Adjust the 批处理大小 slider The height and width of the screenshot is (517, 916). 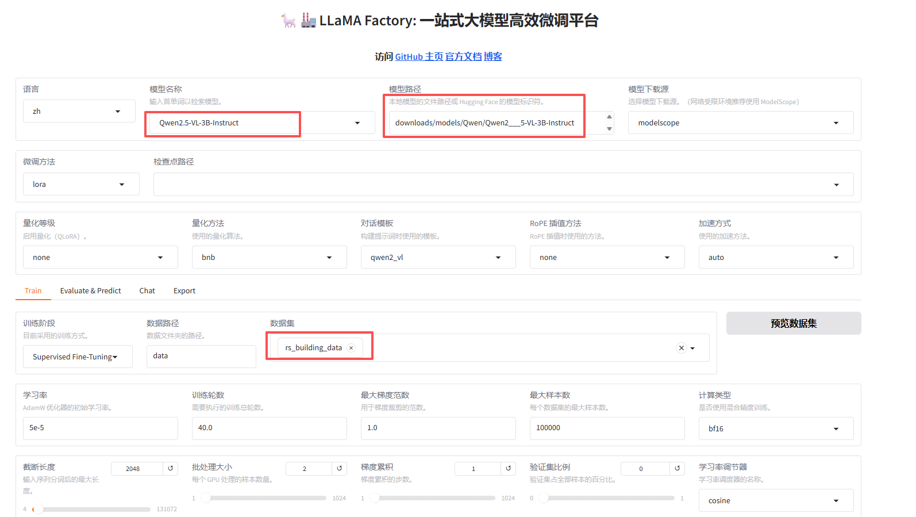click(x=263, y=498)
